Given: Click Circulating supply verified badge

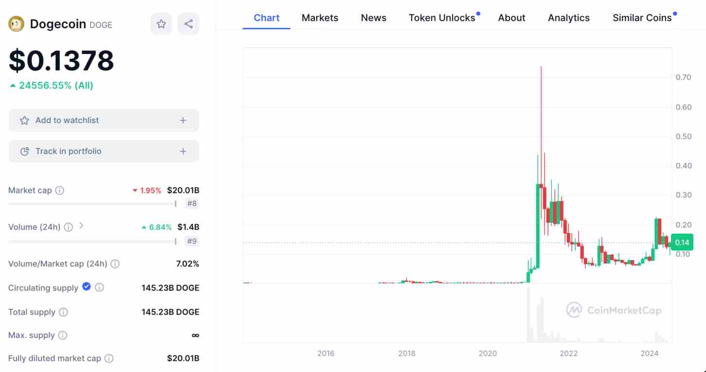Looking at the screenshot, I should (x=87, y=287).
